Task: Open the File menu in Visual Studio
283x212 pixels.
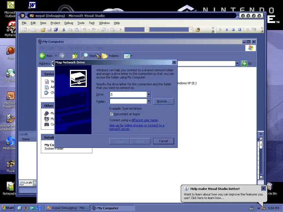Action: (24, 23)
